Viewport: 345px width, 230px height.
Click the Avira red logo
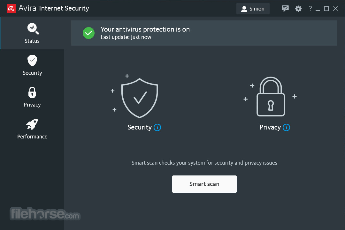pos(11,9)
